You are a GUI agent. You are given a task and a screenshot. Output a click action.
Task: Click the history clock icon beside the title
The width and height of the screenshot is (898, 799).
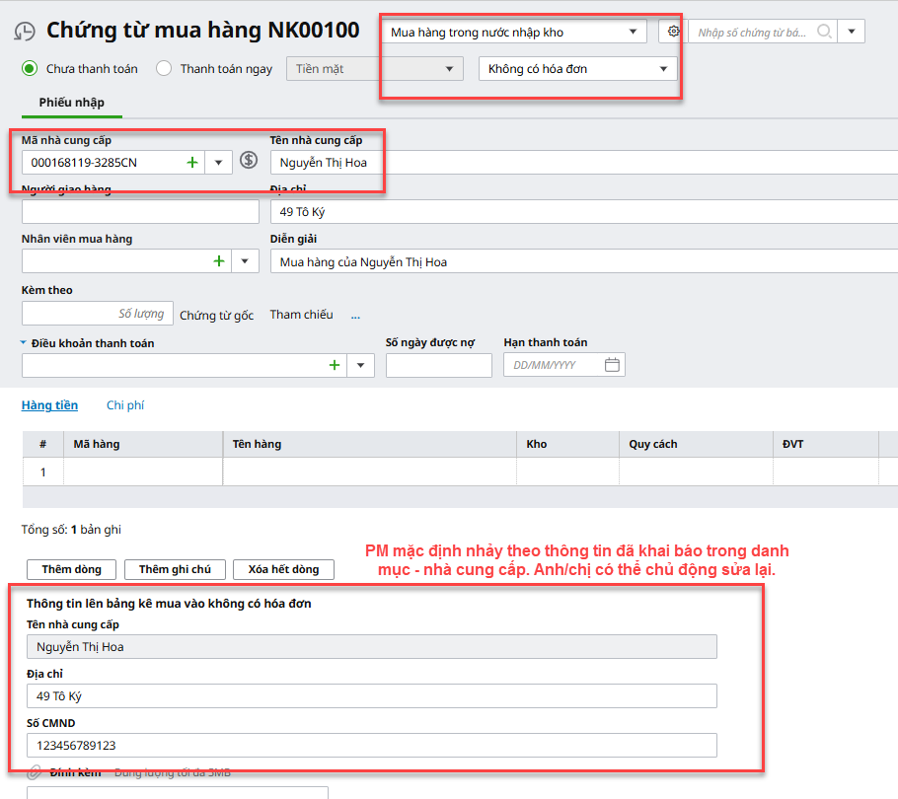(x=25, y=32)
